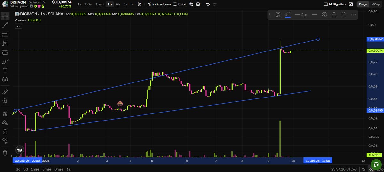The image size is (384, 172).
Task: Undo the last chart action
Action: pyautogui.click(x=208, y=4)
